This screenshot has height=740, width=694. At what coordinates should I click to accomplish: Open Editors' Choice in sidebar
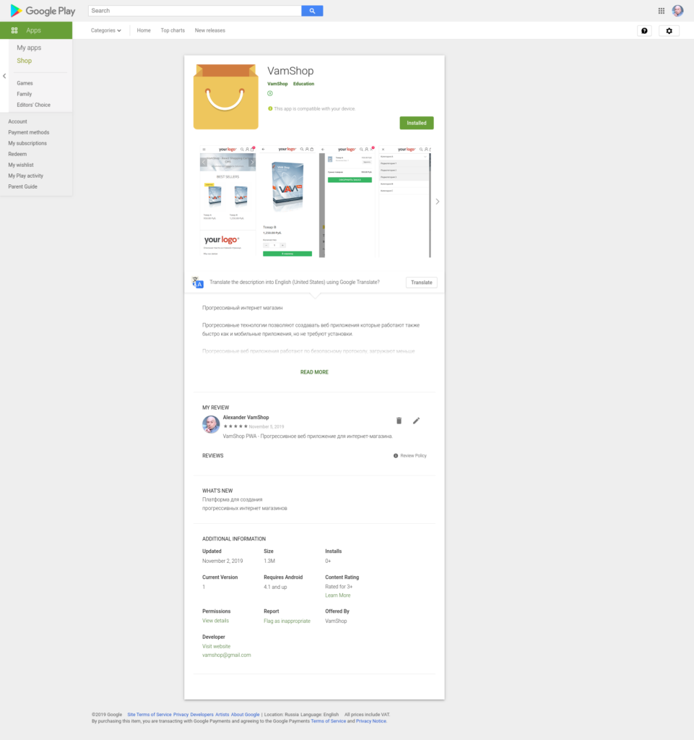[x=33, y=105]
